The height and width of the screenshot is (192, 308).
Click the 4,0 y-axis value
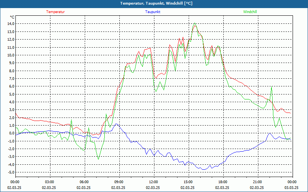[x=12, y=102]
